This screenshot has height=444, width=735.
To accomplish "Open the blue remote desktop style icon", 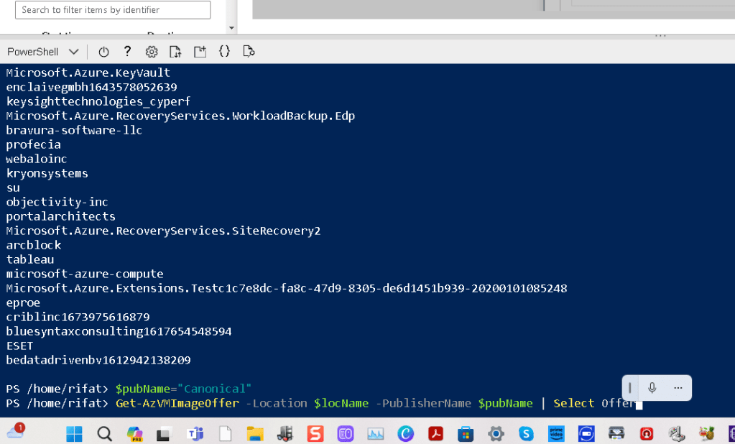I will coord(586,434).
